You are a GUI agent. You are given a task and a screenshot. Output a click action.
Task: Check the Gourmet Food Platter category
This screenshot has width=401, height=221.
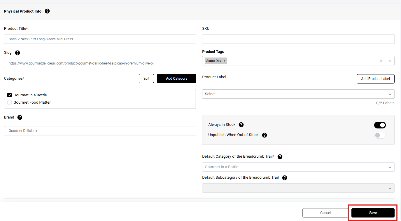point(10,102)
